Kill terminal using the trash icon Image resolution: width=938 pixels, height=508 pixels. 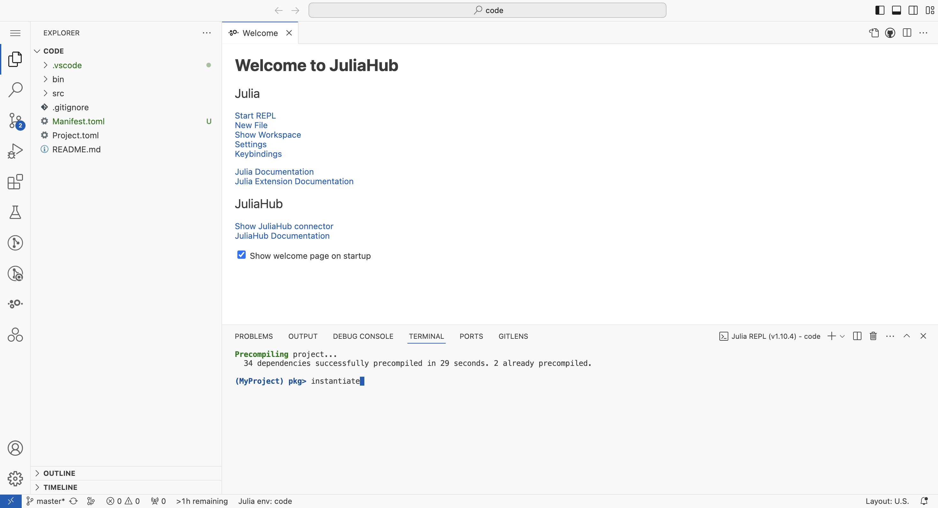873,336
